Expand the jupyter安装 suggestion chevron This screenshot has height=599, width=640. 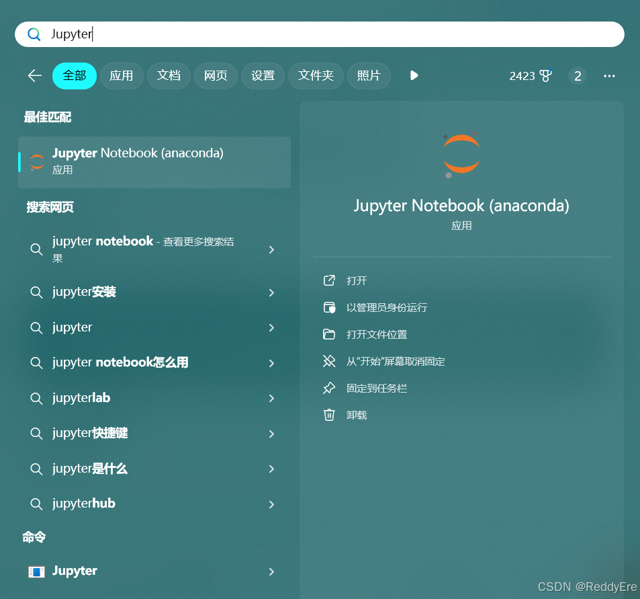[271, 292]
